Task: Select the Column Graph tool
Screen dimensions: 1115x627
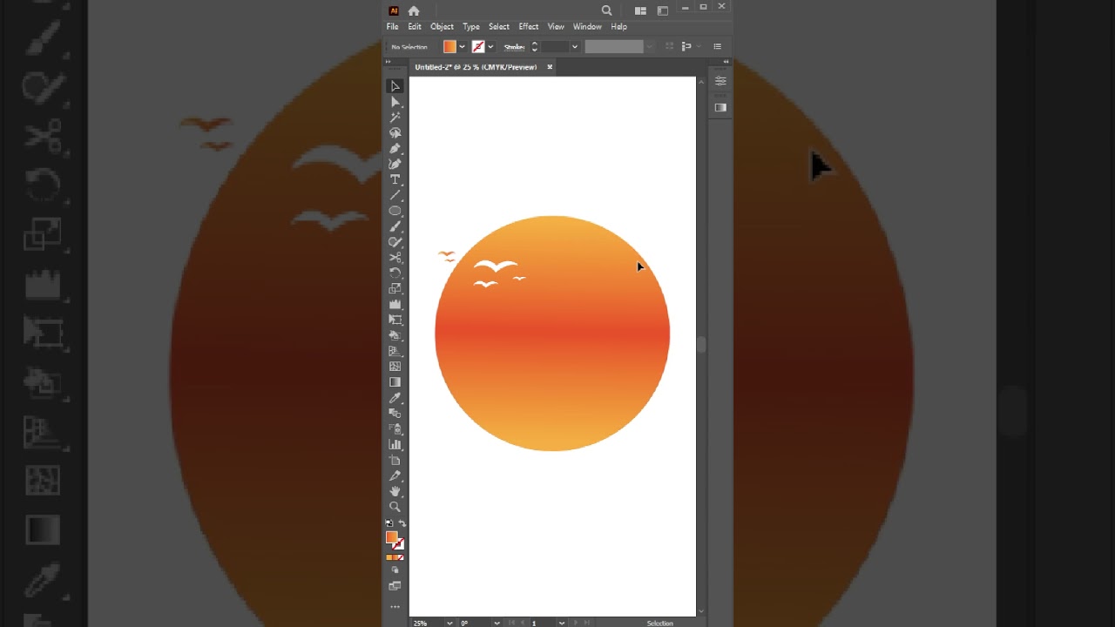Action: click(x=395, y=445)
